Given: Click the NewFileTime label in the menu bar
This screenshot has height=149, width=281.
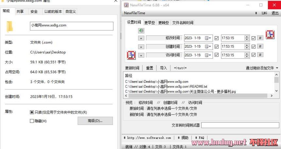Looking at the screenshot, I should pos(135,13).
